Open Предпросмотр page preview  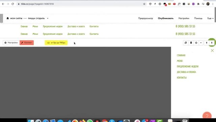(x=145, y=18)
